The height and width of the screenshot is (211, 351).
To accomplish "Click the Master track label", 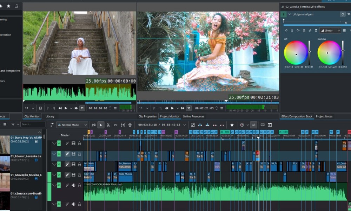I will (x=65, y=135).
